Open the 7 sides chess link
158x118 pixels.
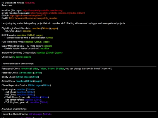click(43, 69)
